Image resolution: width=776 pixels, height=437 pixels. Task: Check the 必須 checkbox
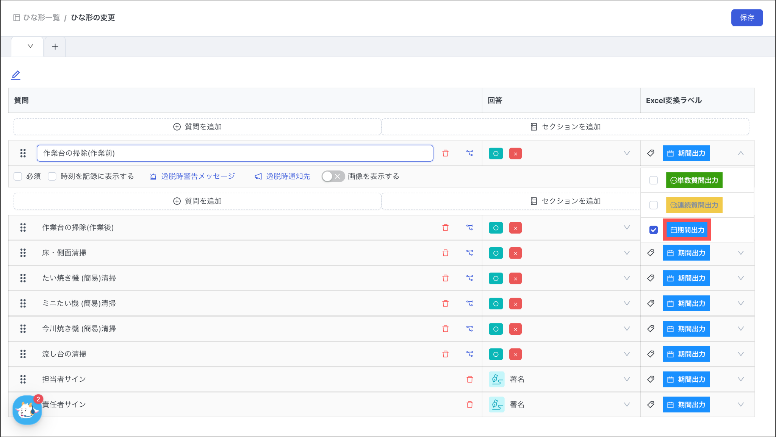(x=18, y=176)
